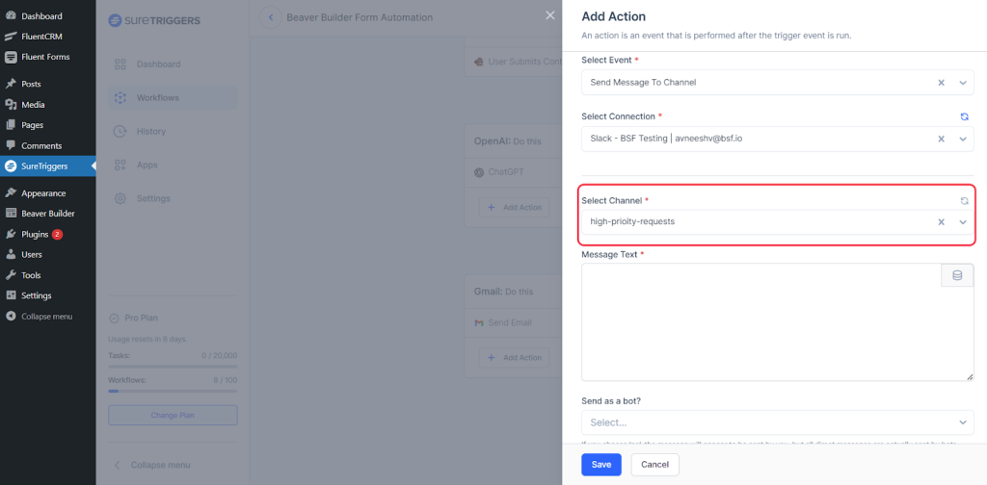The image size is (987, 485).
Task: Open the Send as a bot dropdown
Action: pyautogui.click(x=962, y=422)
